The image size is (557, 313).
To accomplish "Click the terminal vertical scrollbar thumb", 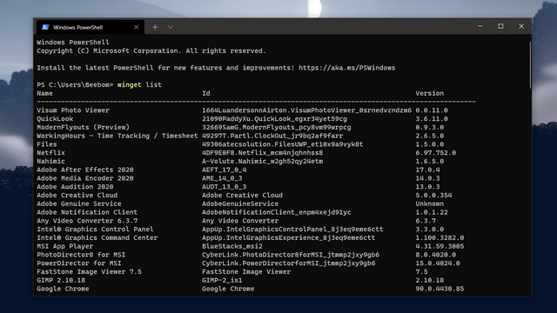I will click(530, 65).
